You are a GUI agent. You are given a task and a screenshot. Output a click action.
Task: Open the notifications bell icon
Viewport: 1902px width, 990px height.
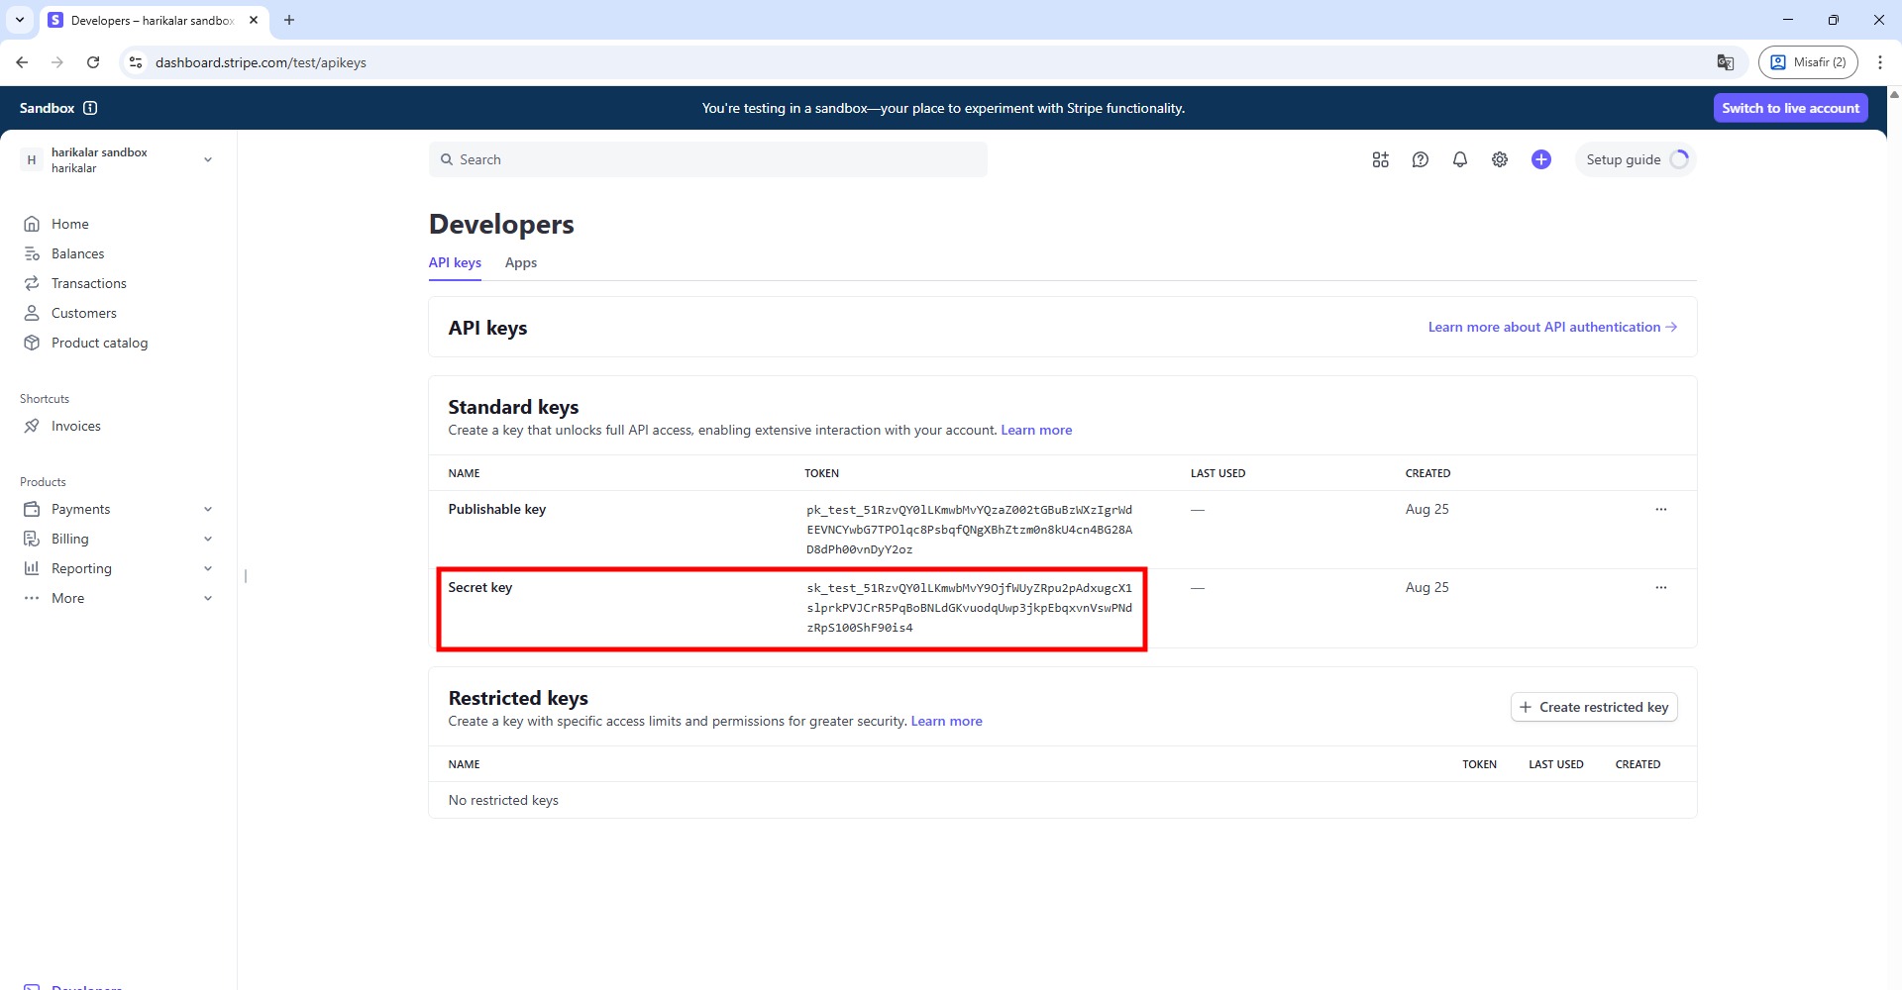click(1459, 159)
